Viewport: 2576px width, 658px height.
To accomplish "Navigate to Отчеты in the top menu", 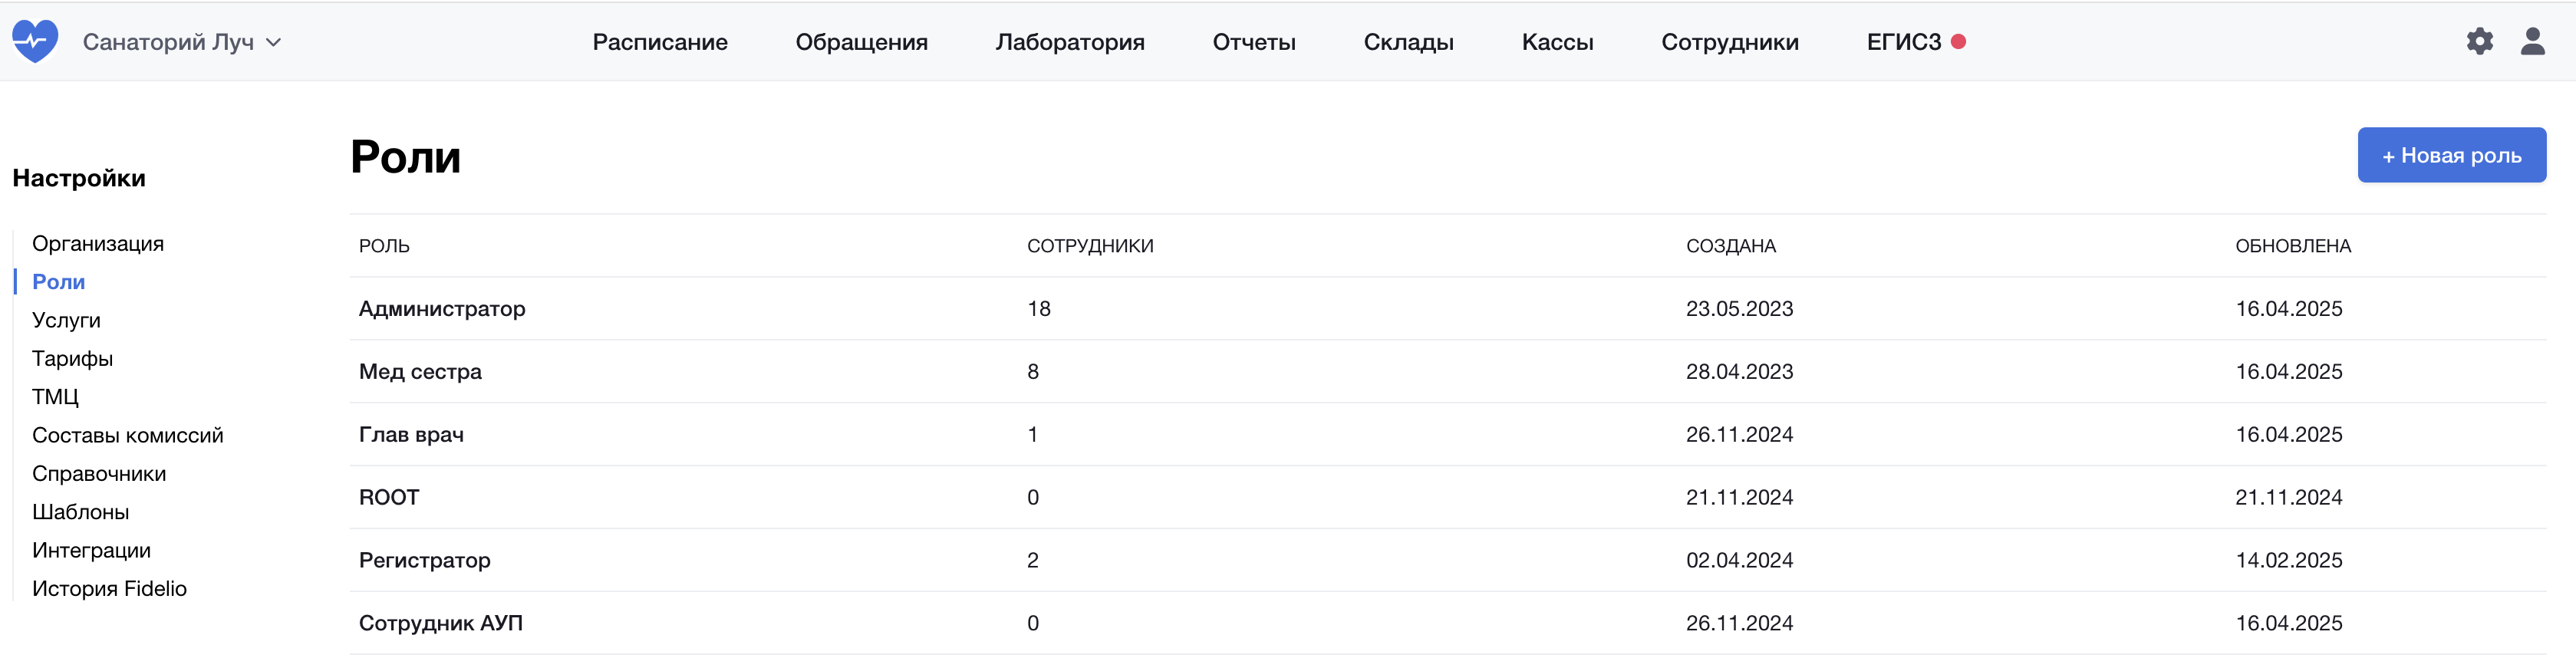I will 1253,42.
